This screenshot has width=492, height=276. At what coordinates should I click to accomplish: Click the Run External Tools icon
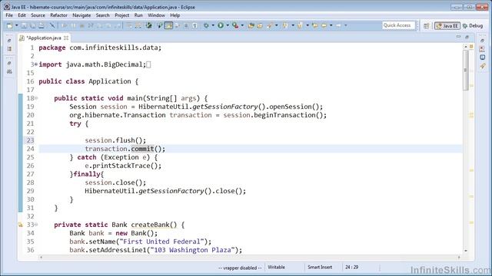(x=235, y=25)
